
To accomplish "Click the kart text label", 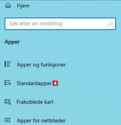I will click(49, 102).
